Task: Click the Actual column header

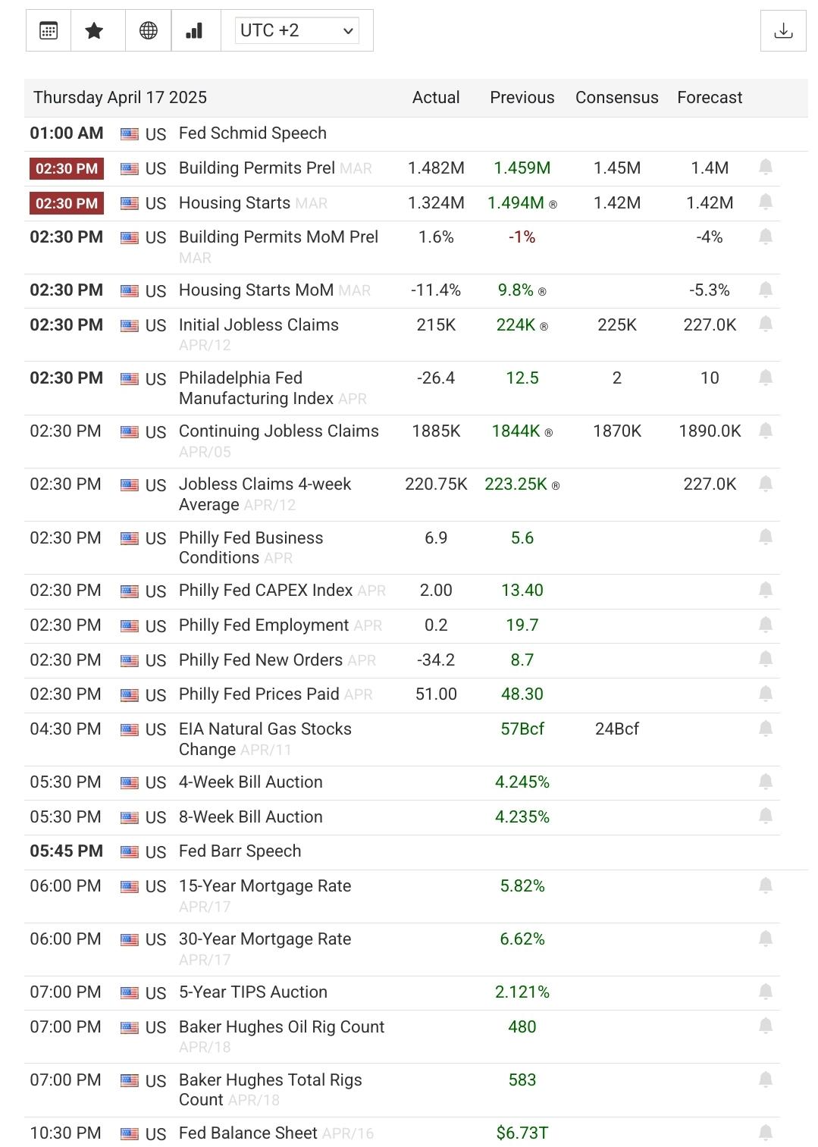Action: click(x=436, y=98)
